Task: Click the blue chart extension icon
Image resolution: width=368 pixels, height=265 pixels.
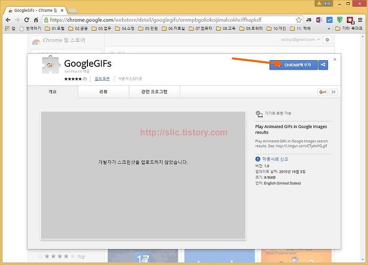Action: 329,20
